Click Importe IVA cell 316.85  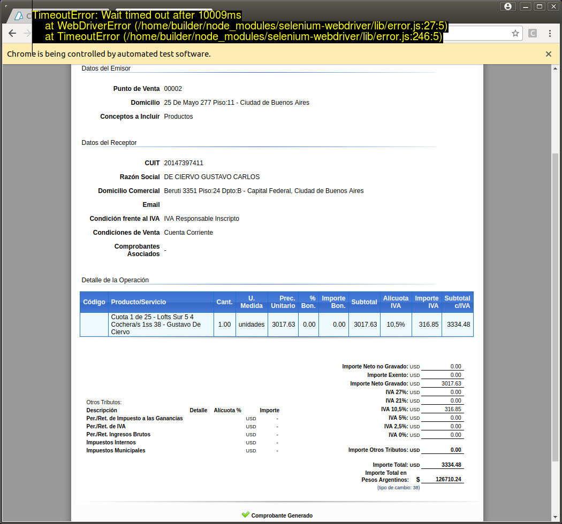tap(428, 325)
